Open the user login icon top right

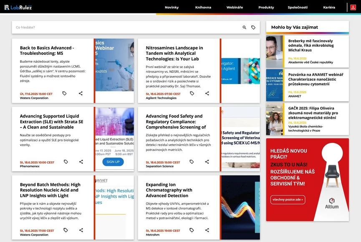pos(354,7)
